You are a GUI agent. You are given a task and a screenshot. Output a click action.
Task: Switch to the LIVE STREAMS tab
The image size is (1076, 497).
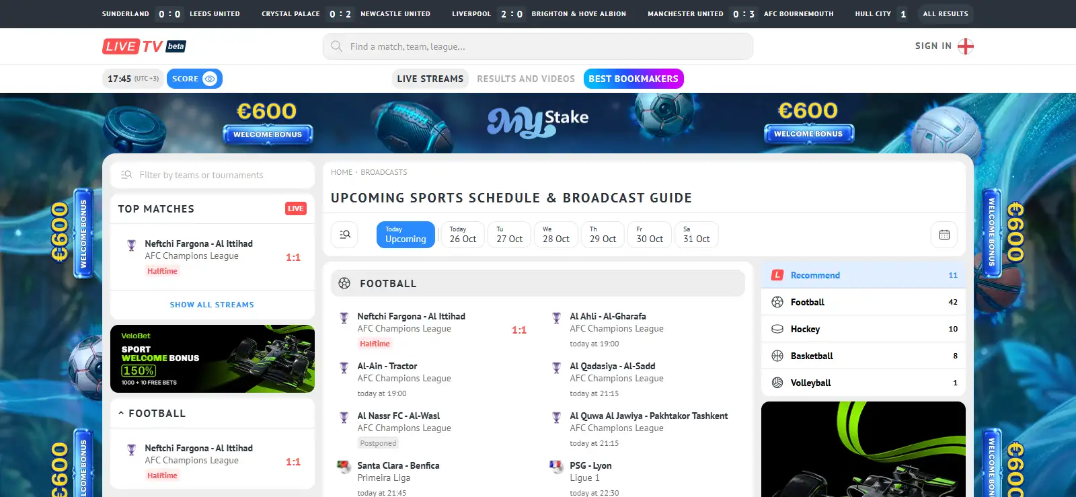pos(430,79)
